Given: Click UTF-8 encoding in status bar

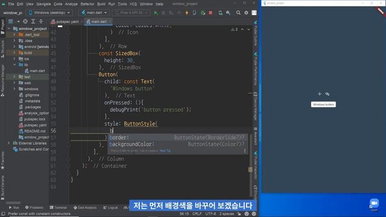Looking at the screenshot, I should click(210, 214).
